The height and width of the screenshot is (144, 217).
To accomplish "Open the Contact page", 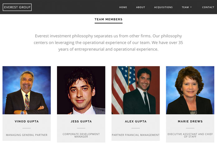I will tap(208, 7).
